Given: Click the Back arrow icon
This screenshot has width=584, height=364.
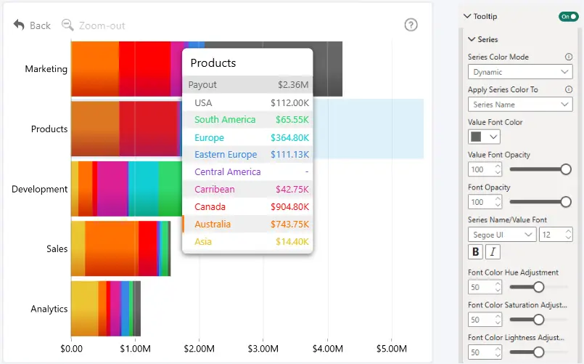Looking at the screenshot, I should pos(19,25).
